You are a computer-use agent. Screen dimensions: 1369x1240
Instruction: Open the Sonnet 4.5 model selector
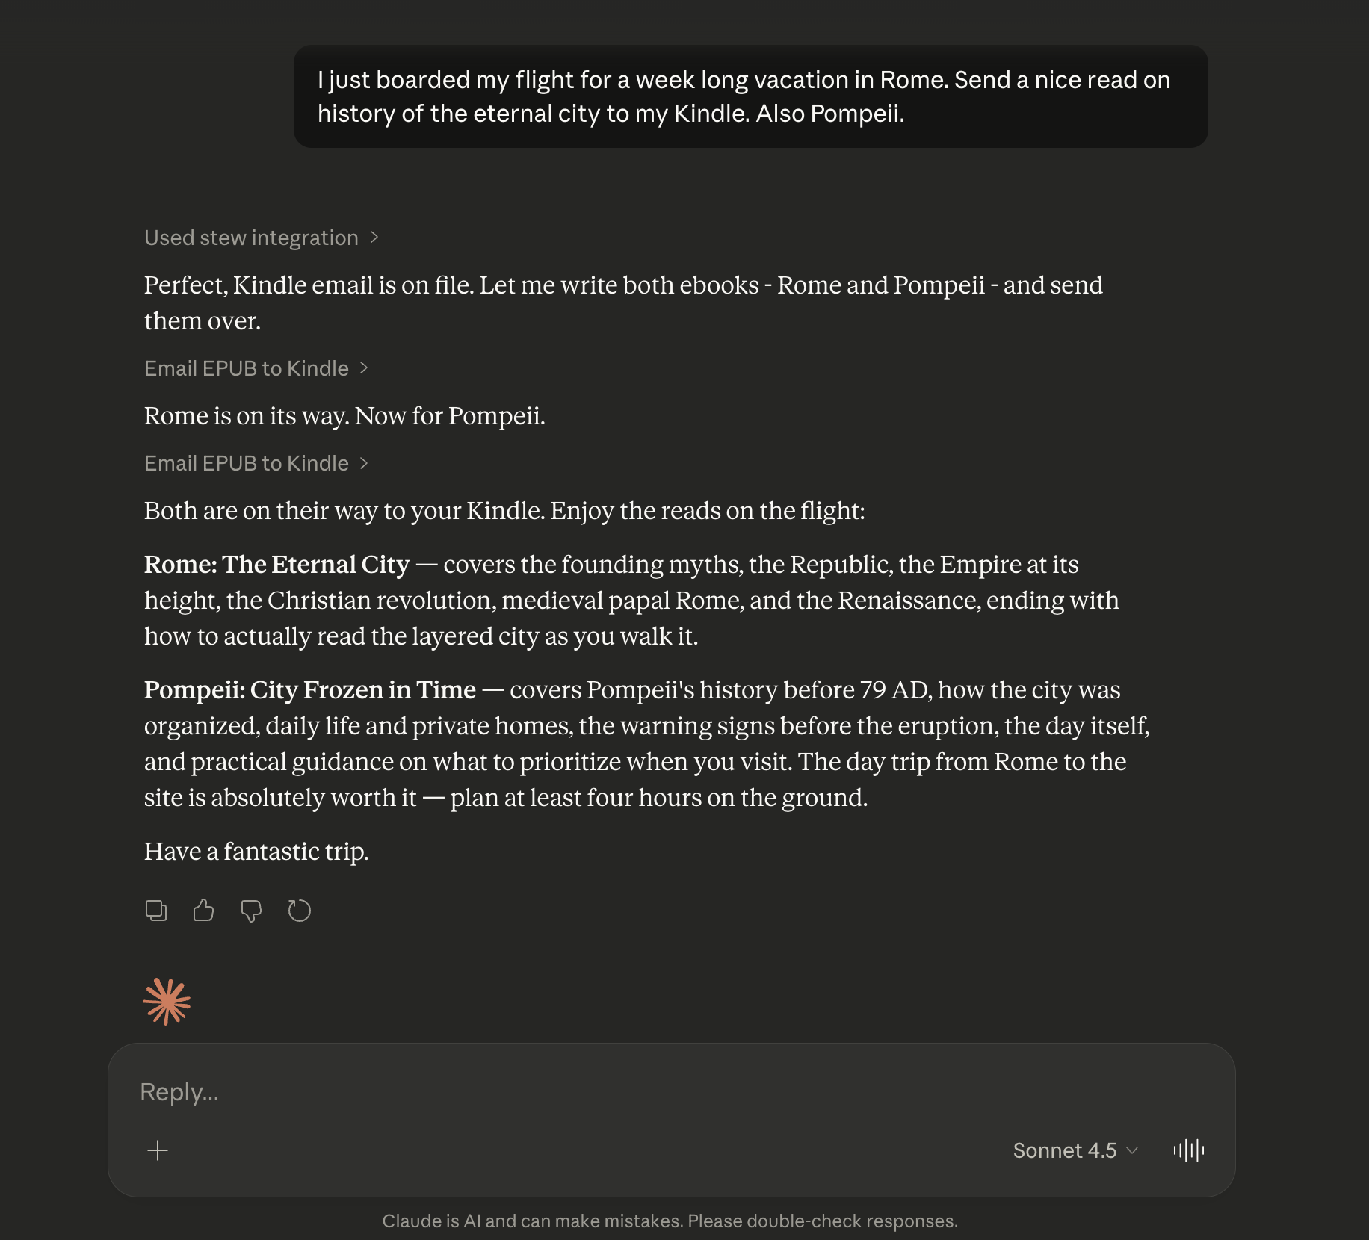[1075, 1150]
